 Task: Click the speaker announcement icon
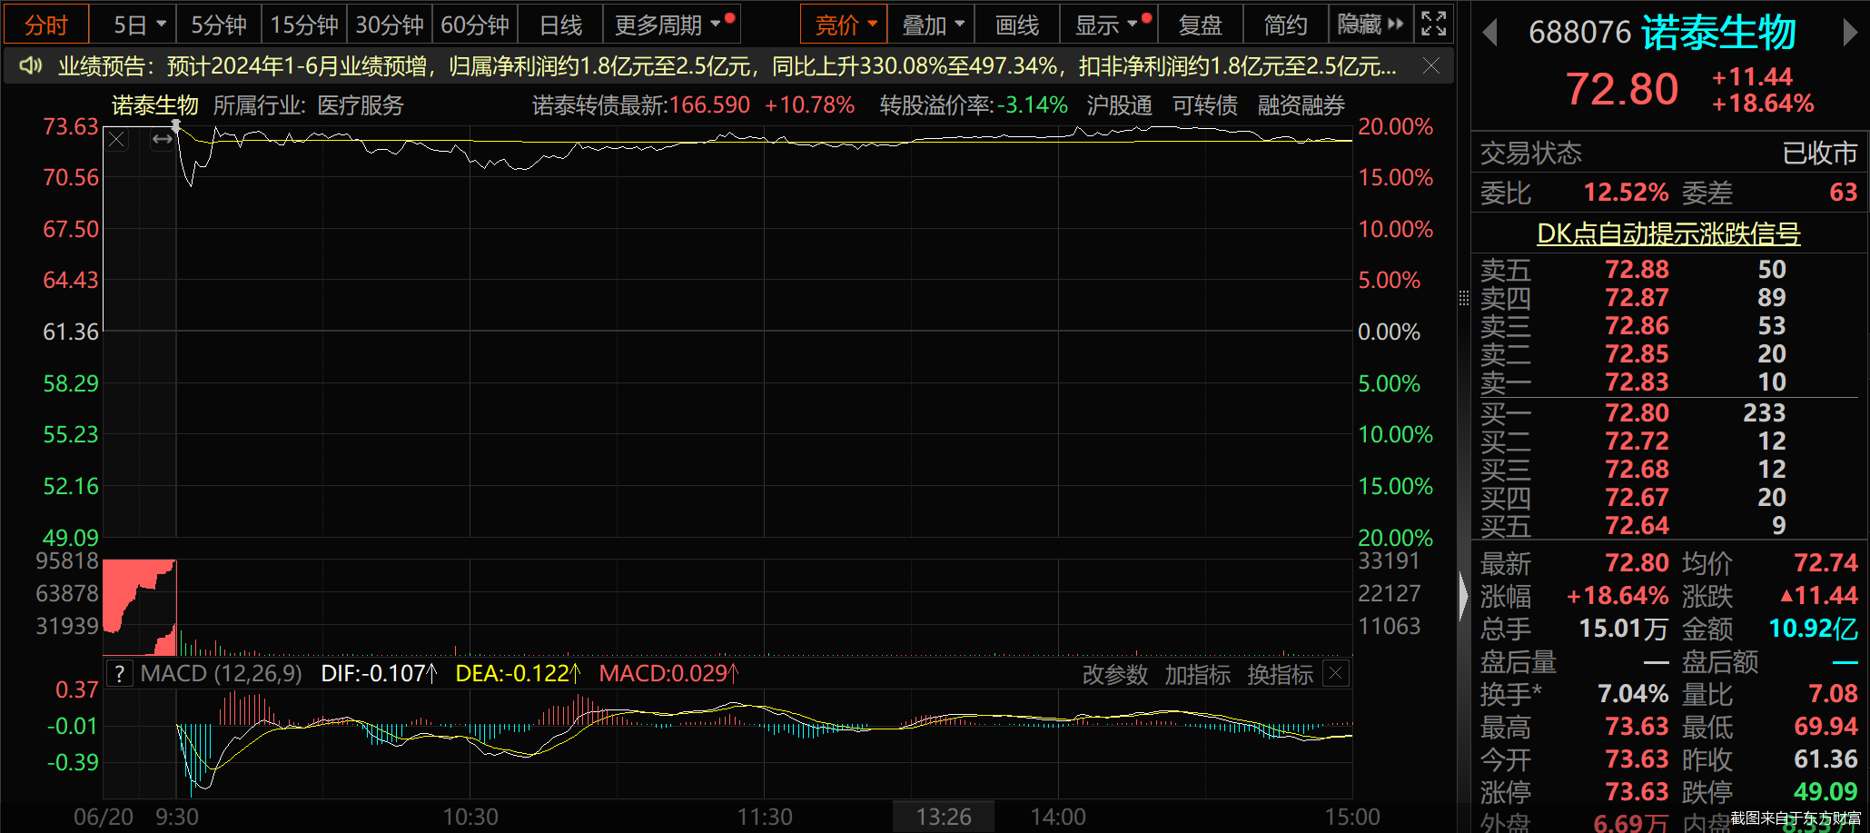tap(32, 66)
